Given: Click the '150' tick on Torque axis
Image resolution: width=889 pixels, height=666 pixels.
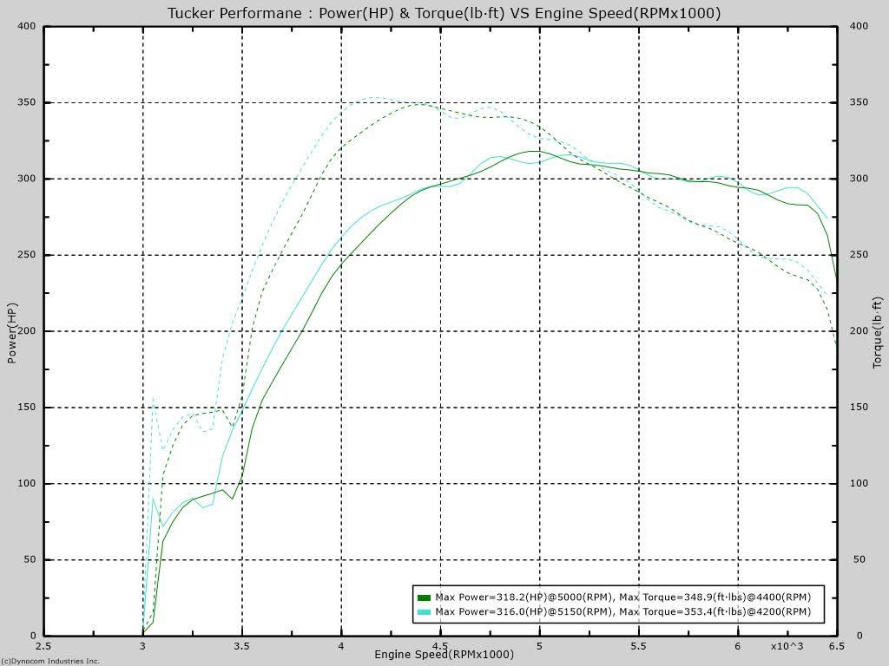Looking at the screenshot, I should click(859, 408).
